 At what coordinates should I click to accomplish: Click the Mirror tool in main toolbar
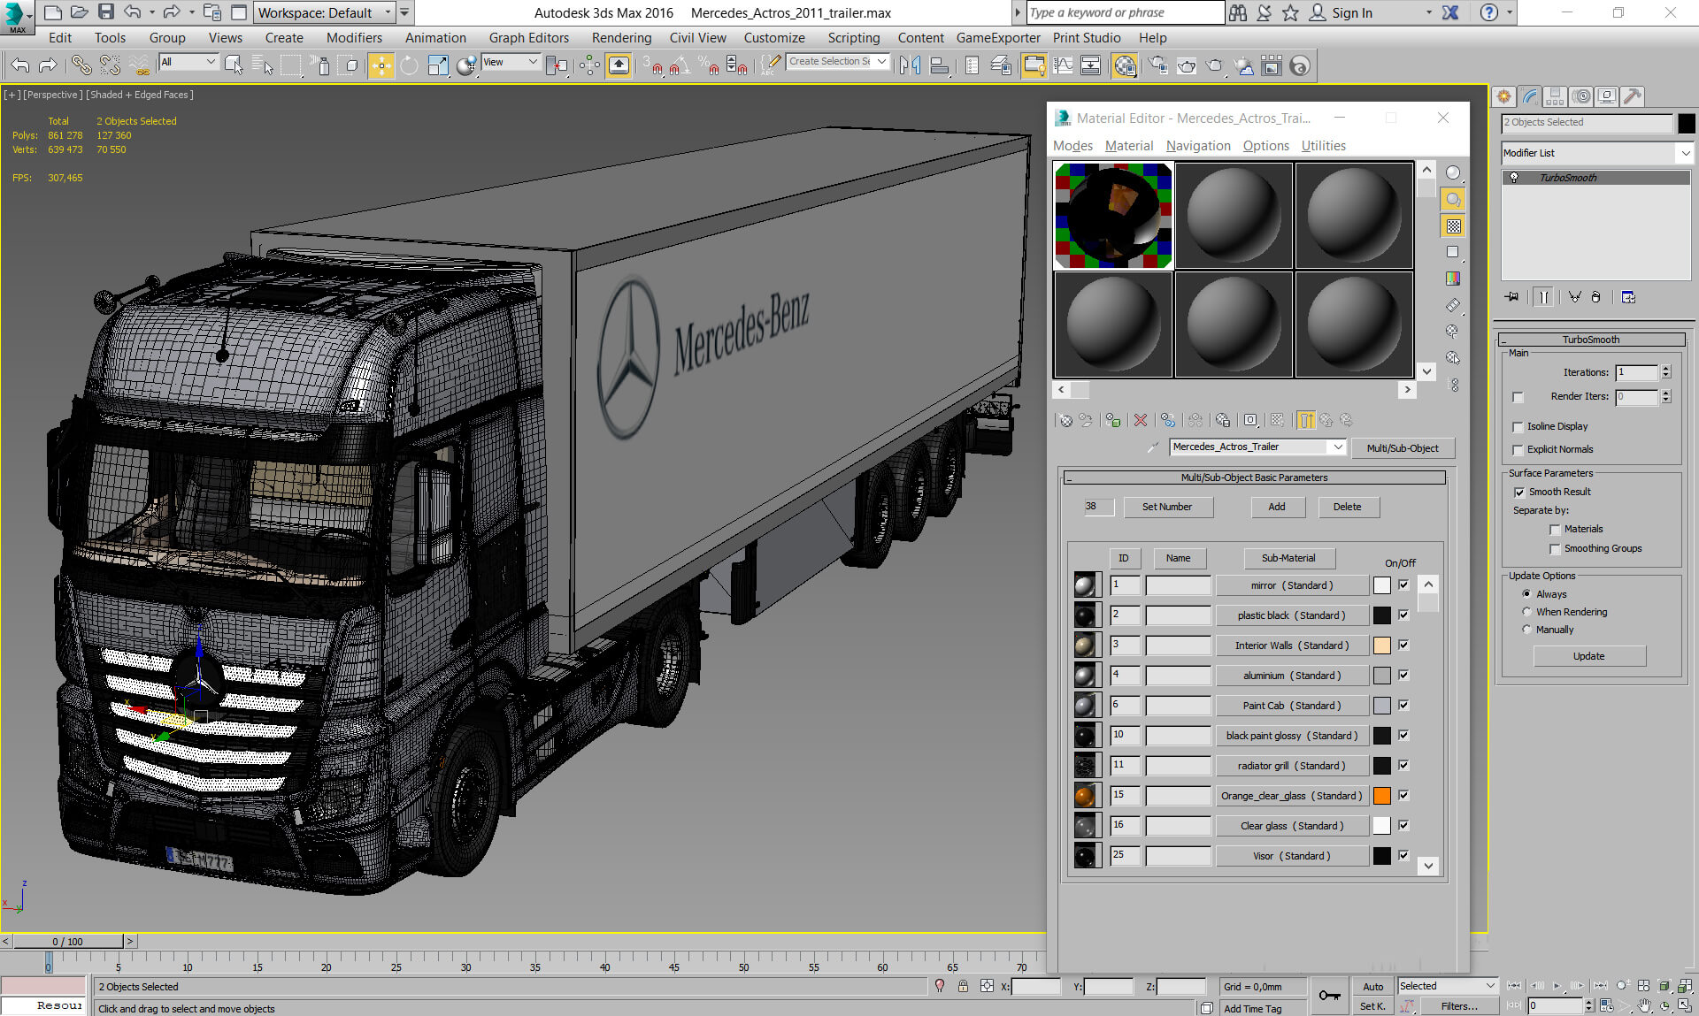(910, 65)
